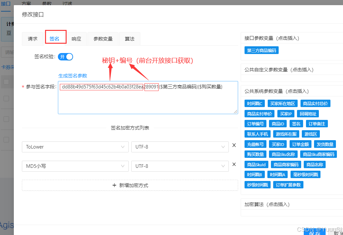Switch to the 请求 tab

[x=32, y=39]
